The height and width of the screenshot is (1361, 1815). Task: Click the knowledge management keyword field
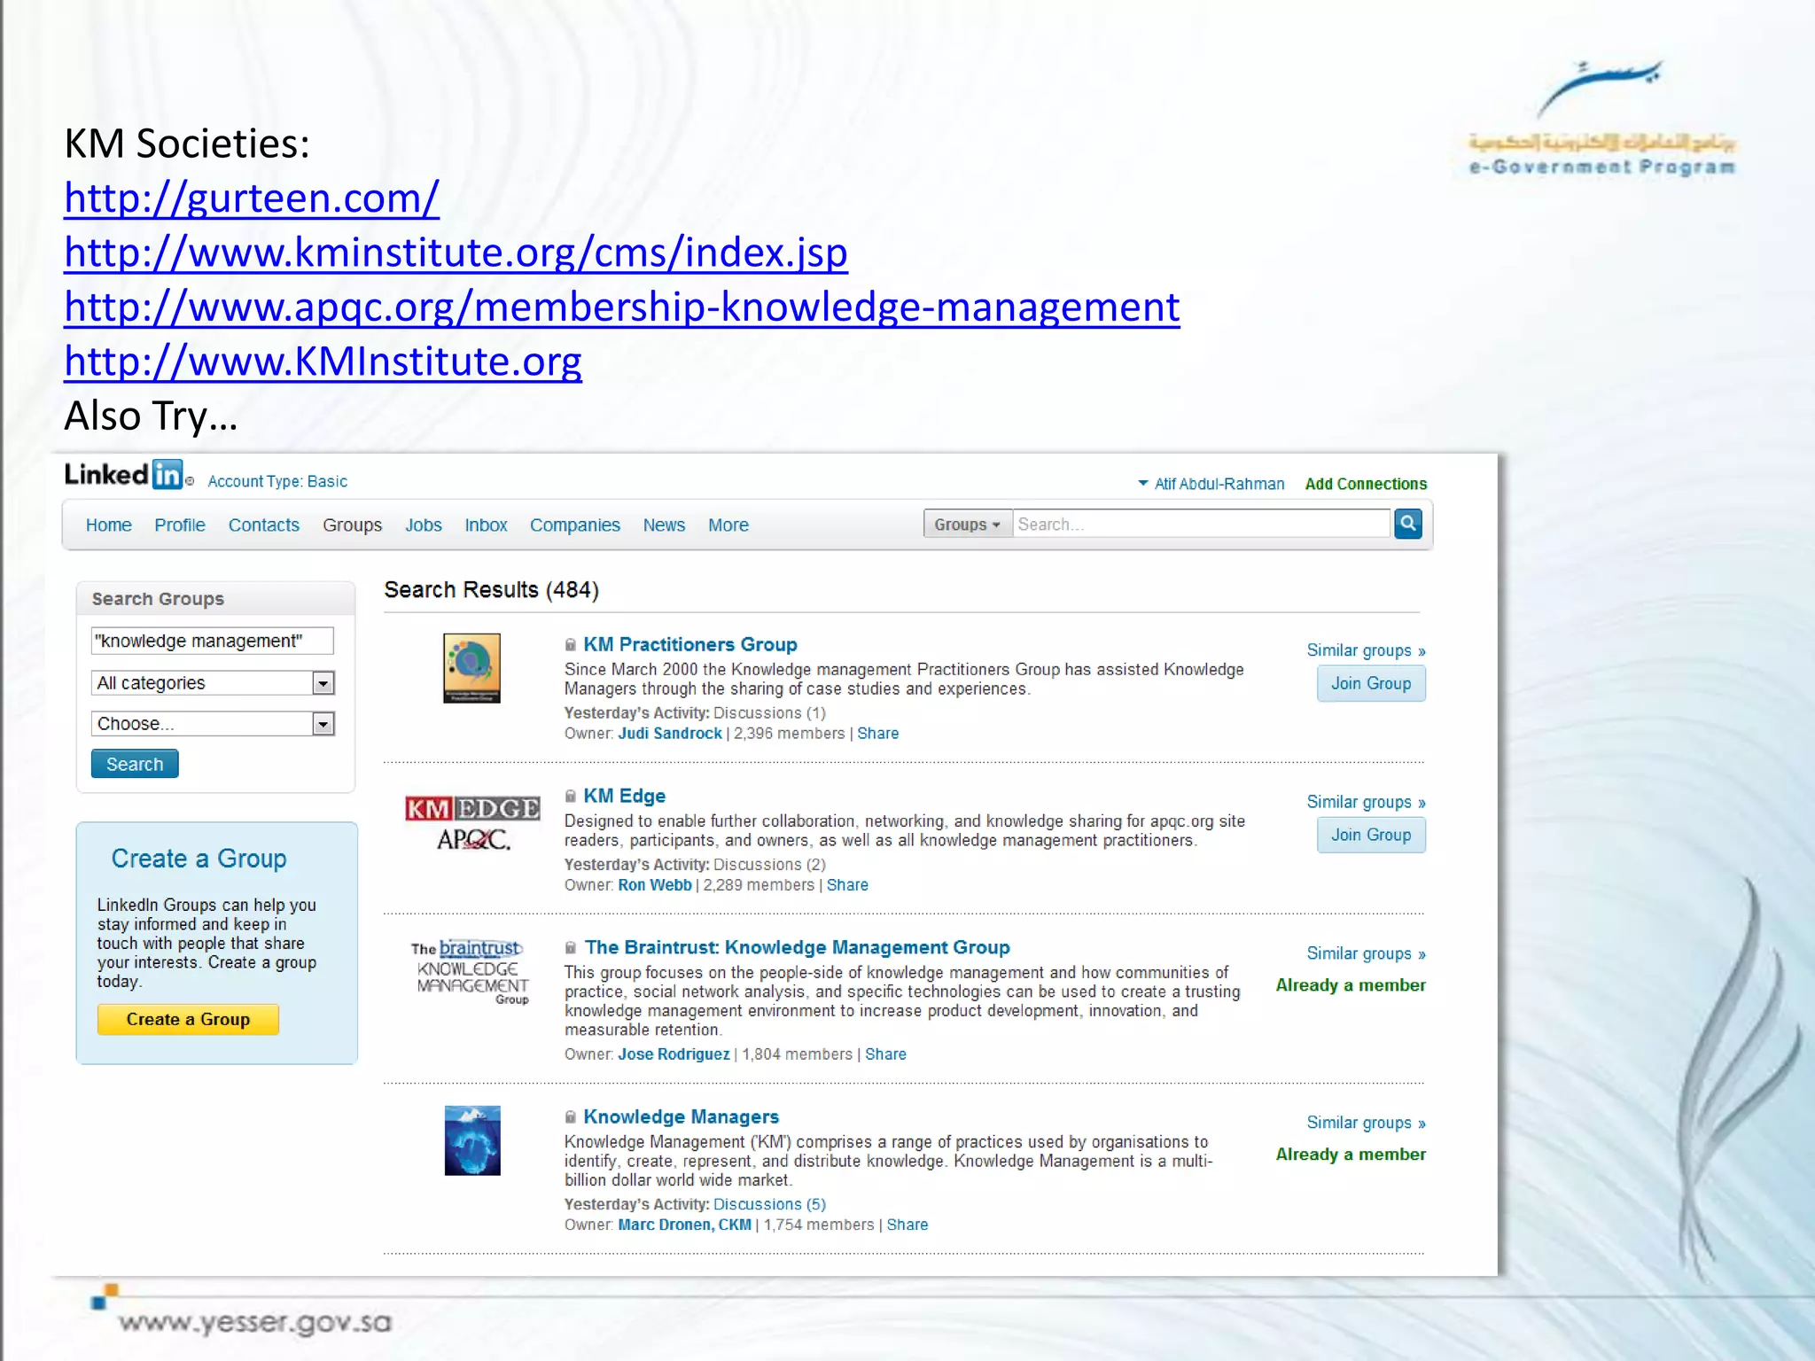(x=213, y=641)
